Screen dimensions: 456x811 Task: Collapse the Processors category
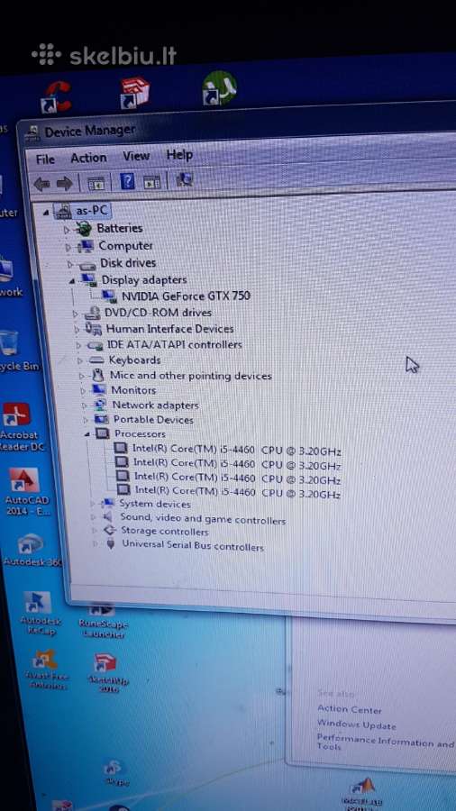coord(87,434)
